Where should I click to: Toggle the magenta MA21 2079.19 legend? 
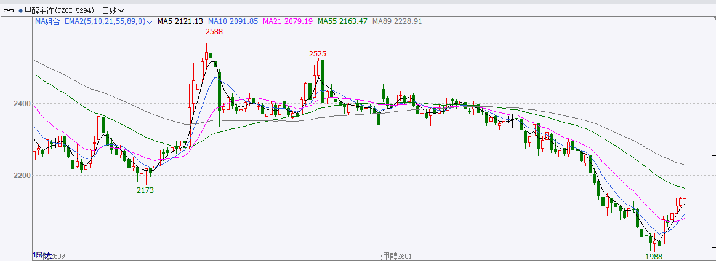[288, 21]
